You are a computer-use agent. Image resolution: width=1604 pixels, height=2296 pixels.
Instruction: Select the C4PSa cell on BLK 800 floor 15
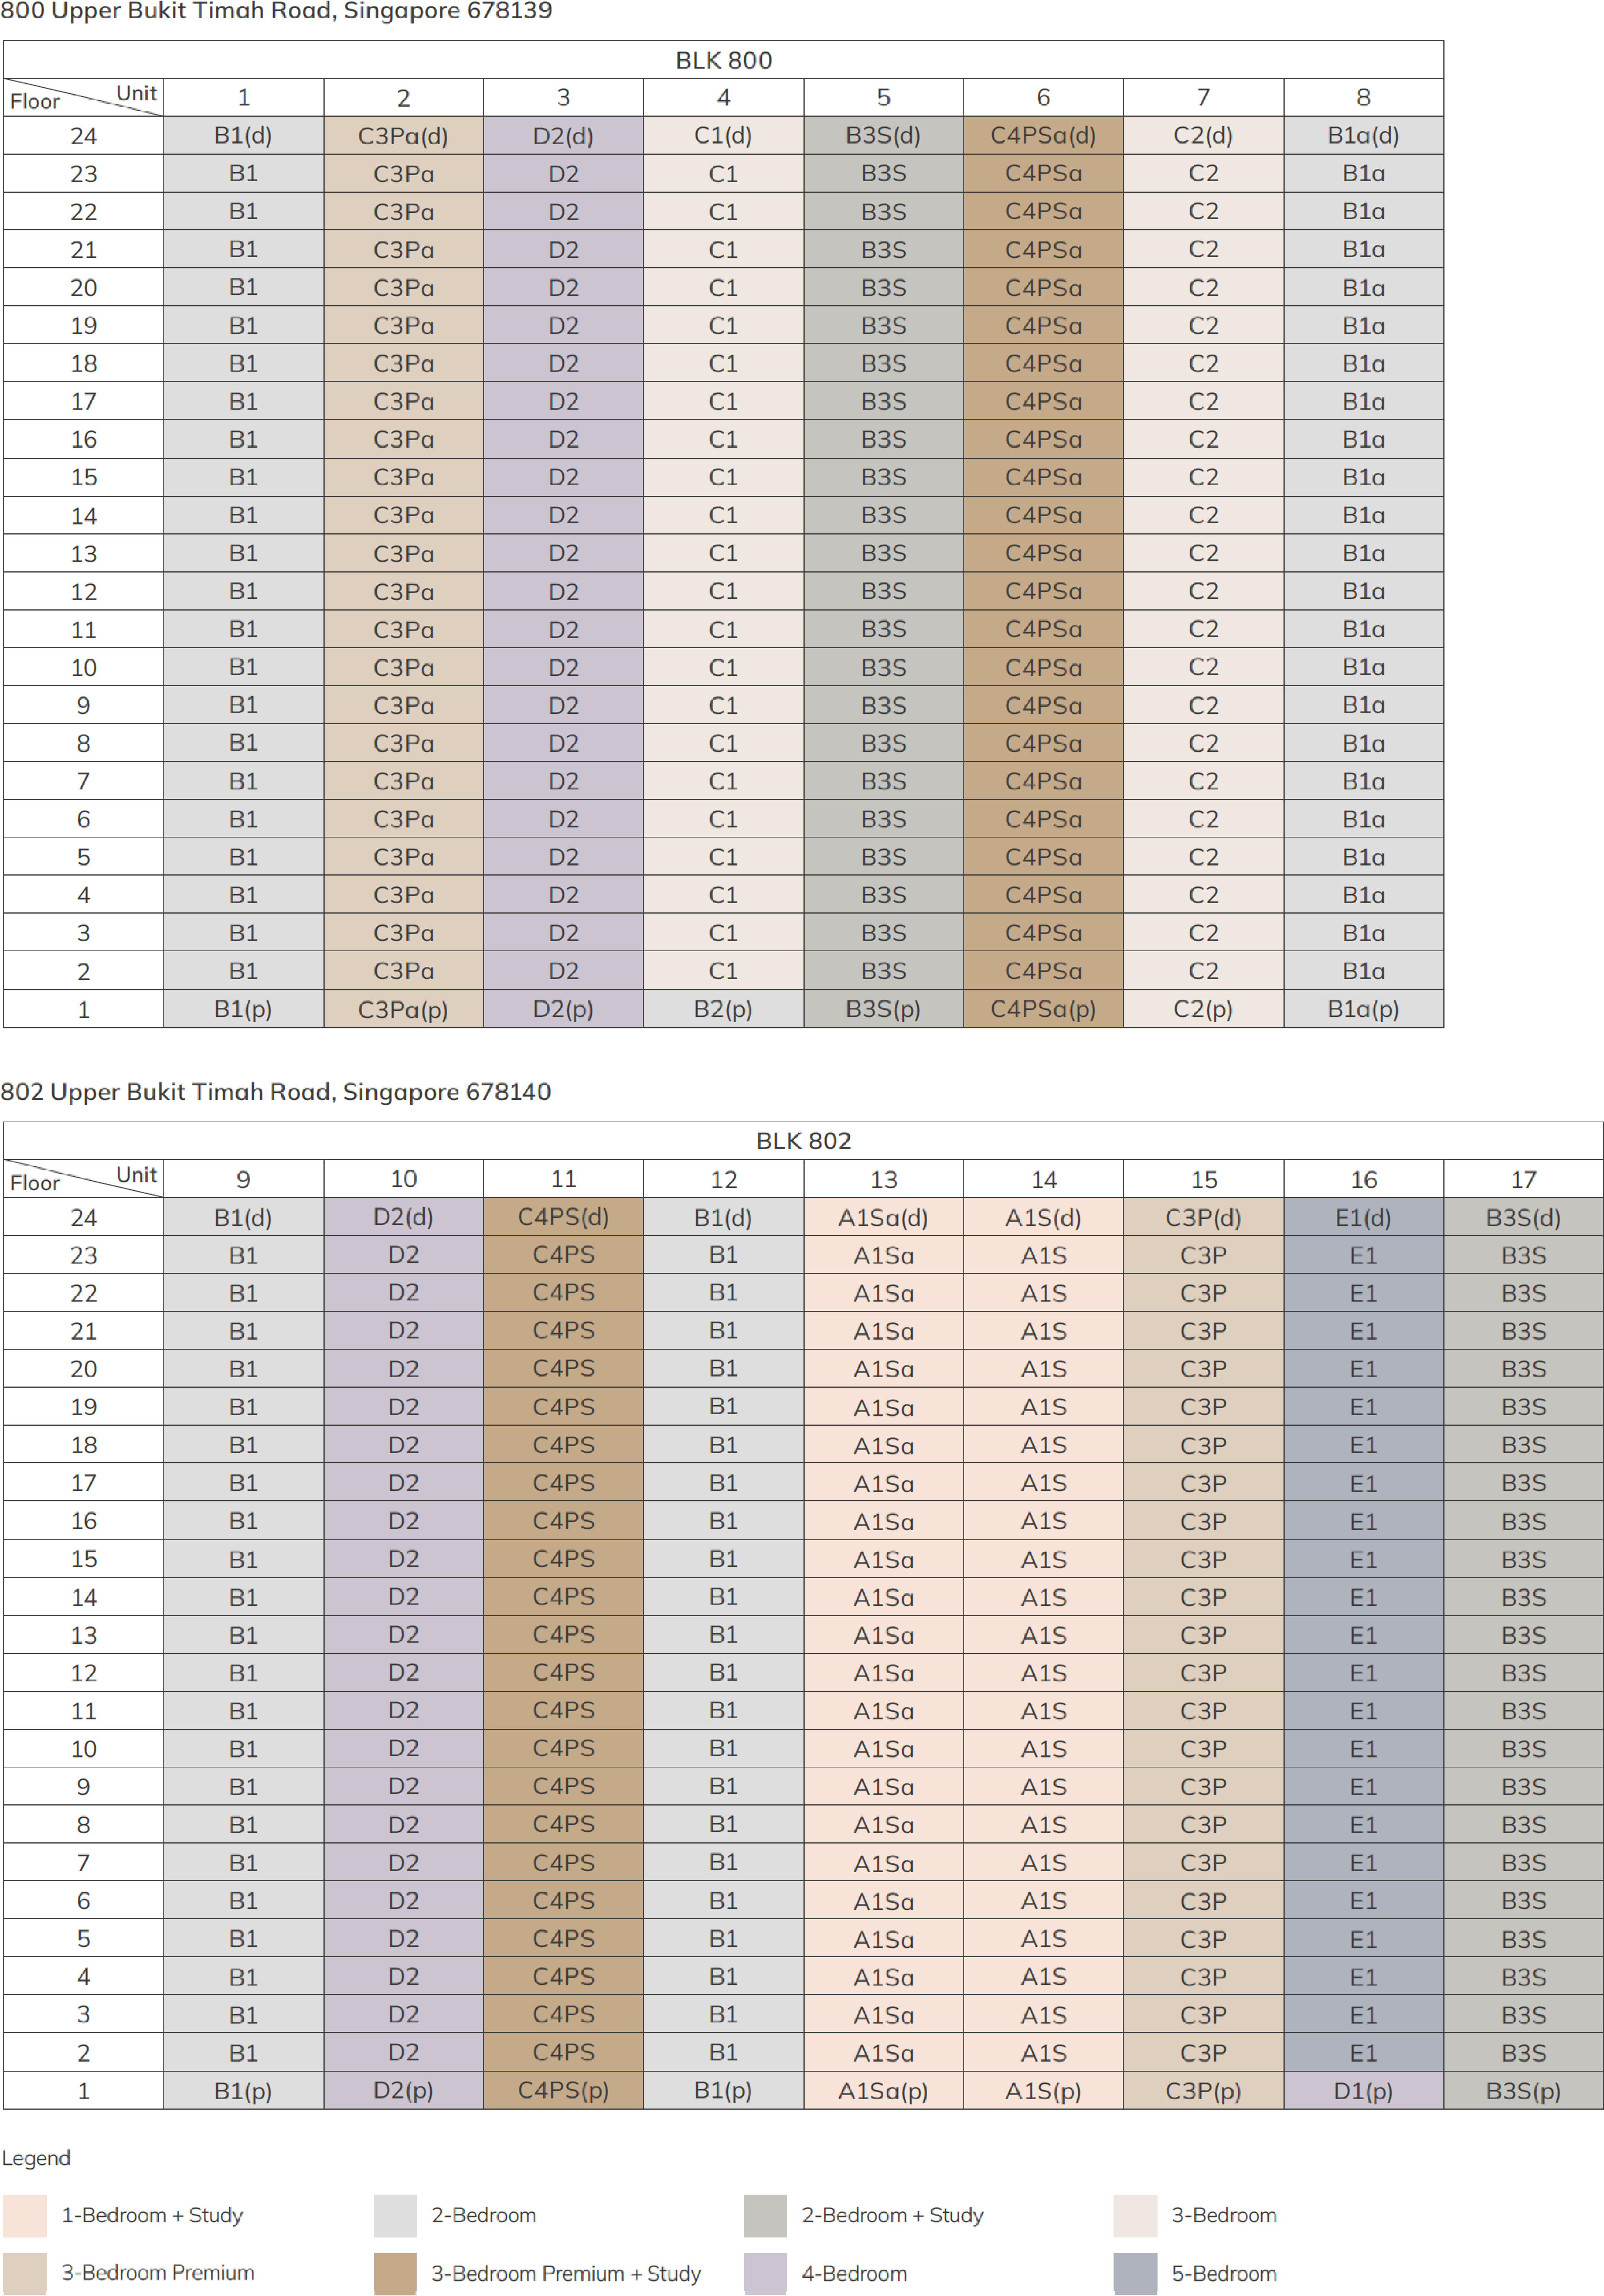tap(1043, 477)
